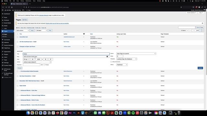
Task: Open Plugins in the admin sidebar
Action: [6, 54]
